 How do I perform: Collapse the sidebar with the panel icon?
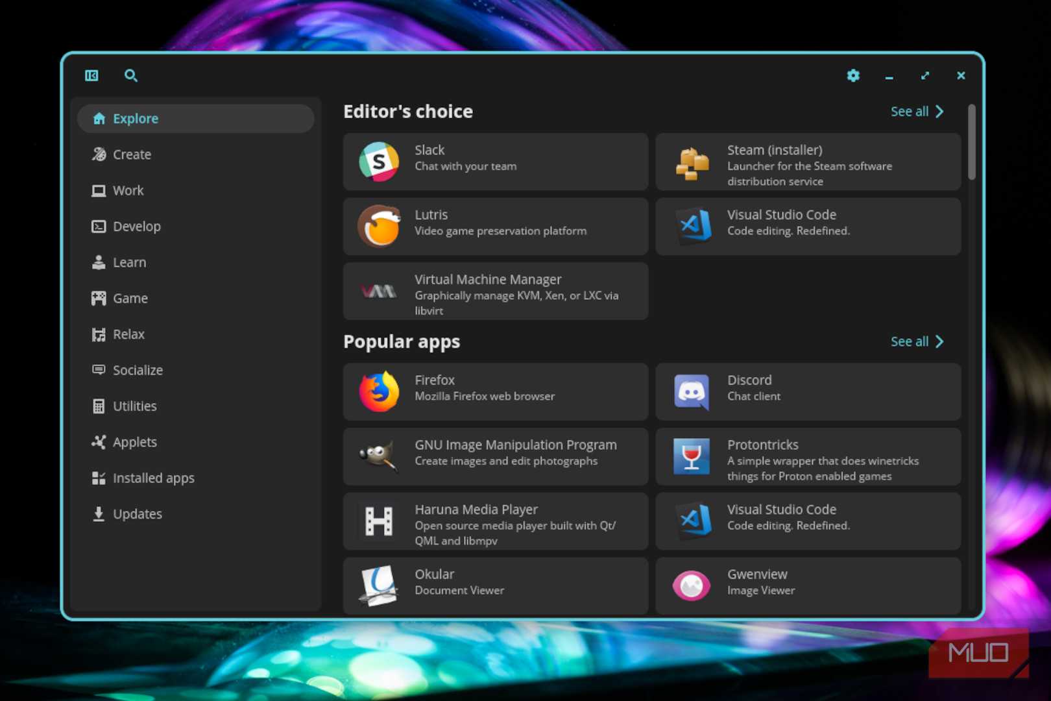91,76
